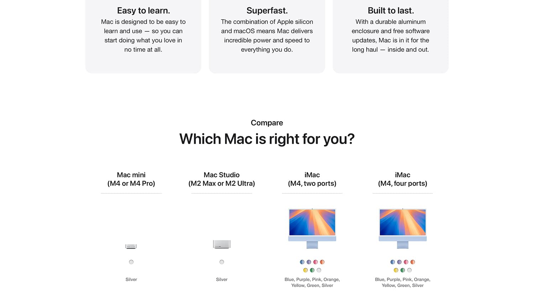Pick Silver swatch for iMac four ports
This screenshot has height=292, width=534.
tap(409, 270)
